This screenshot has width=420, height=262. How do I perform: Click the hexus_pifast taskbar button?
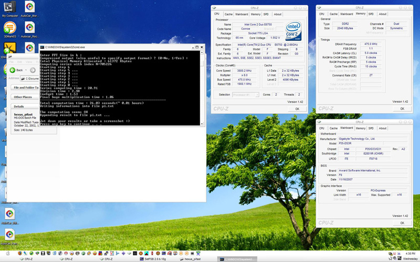191,259
